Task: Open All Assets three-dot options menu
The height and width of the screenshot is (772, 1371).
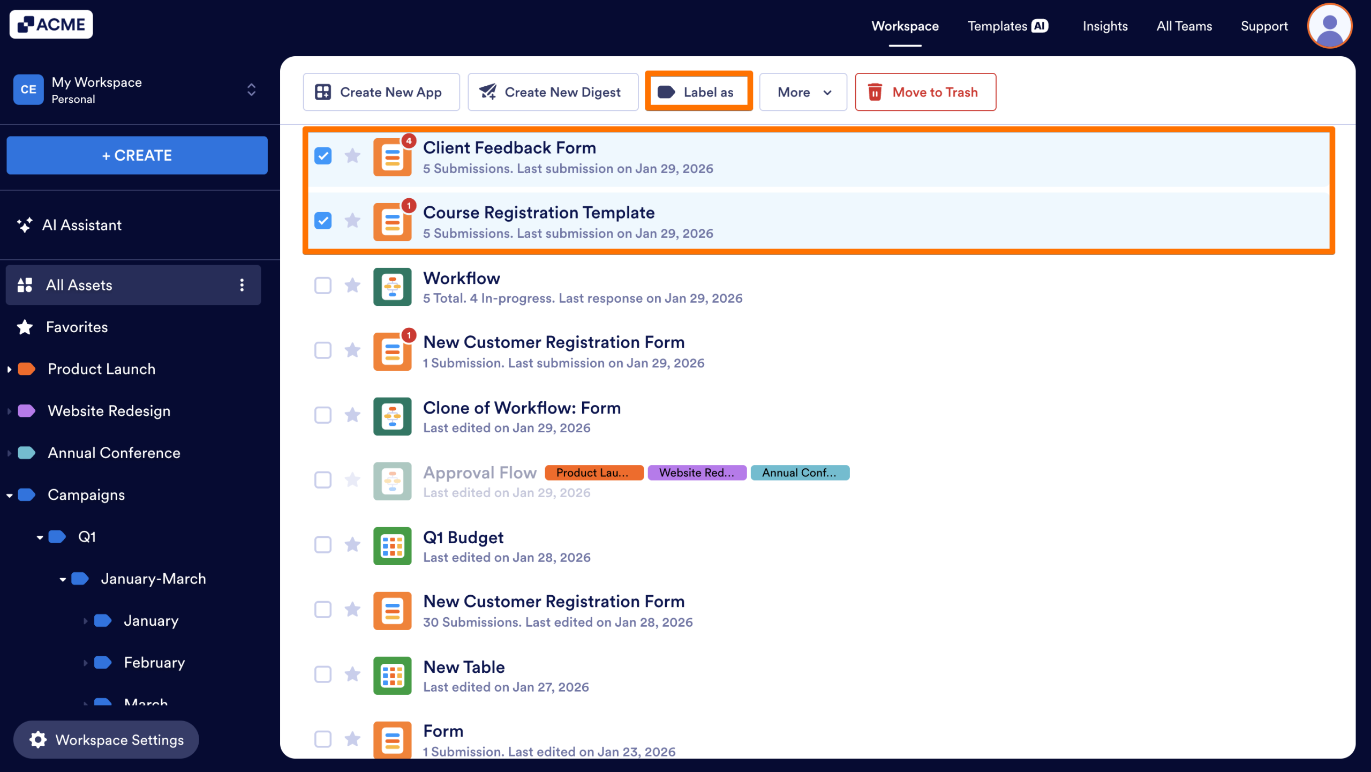Action: tap(242, 285)
